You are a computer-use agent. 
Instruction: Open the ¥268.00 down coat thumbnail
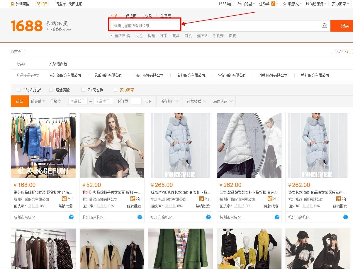pos(181,145)
